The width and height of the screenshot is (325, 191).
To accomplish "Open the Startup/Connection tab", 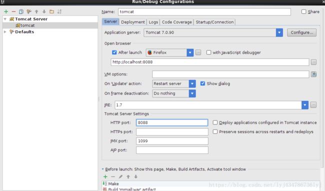I will click(x=214, y=22).
